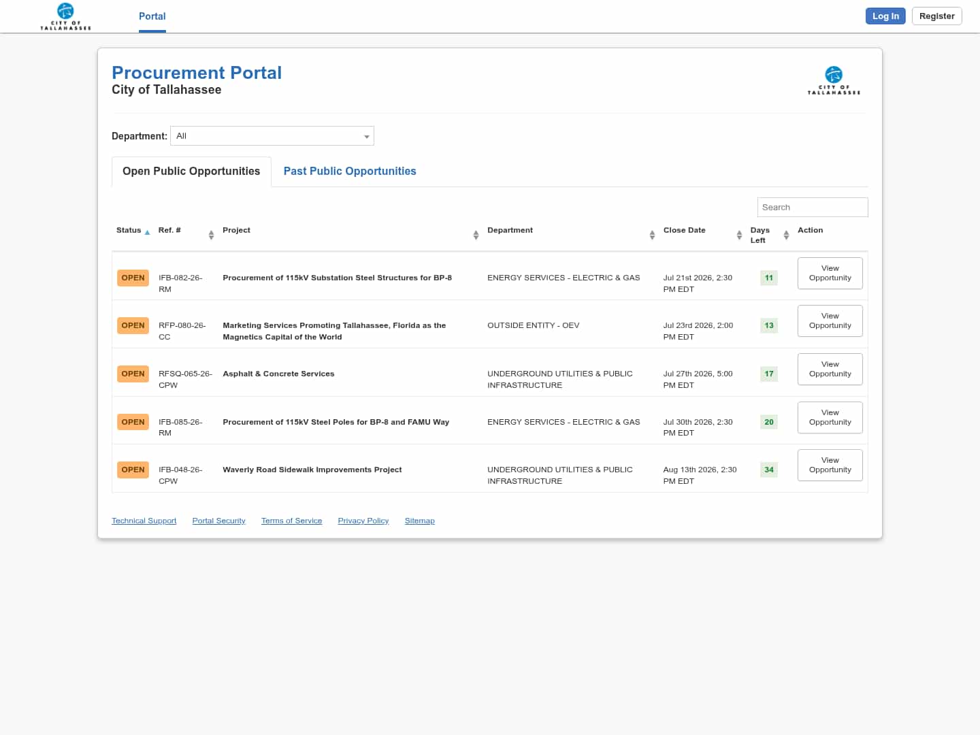
Task: Click the Sitemap footer link
Action: click(x=420, y=521)
